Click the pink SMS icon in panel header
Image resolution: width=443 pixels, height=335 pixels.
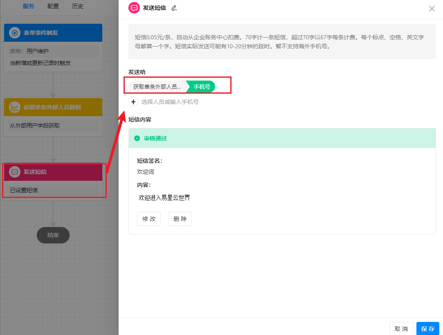[134, 8]
